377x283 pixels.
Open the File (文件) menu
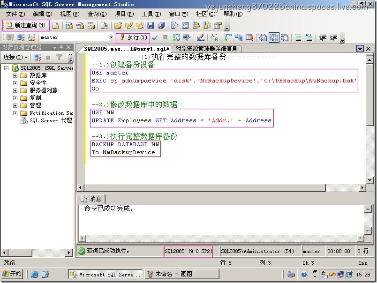(15, 14)
